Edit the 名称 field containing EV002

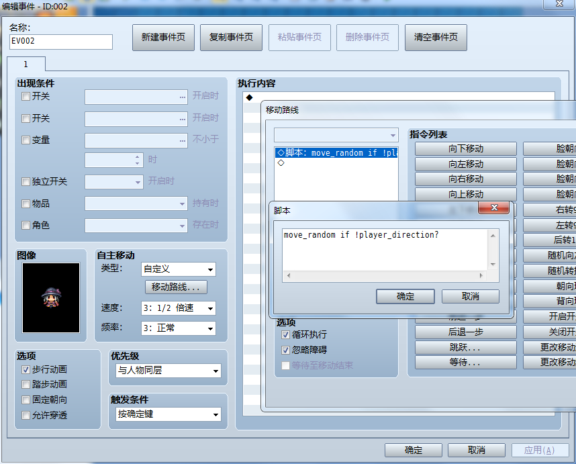(61, 42)
